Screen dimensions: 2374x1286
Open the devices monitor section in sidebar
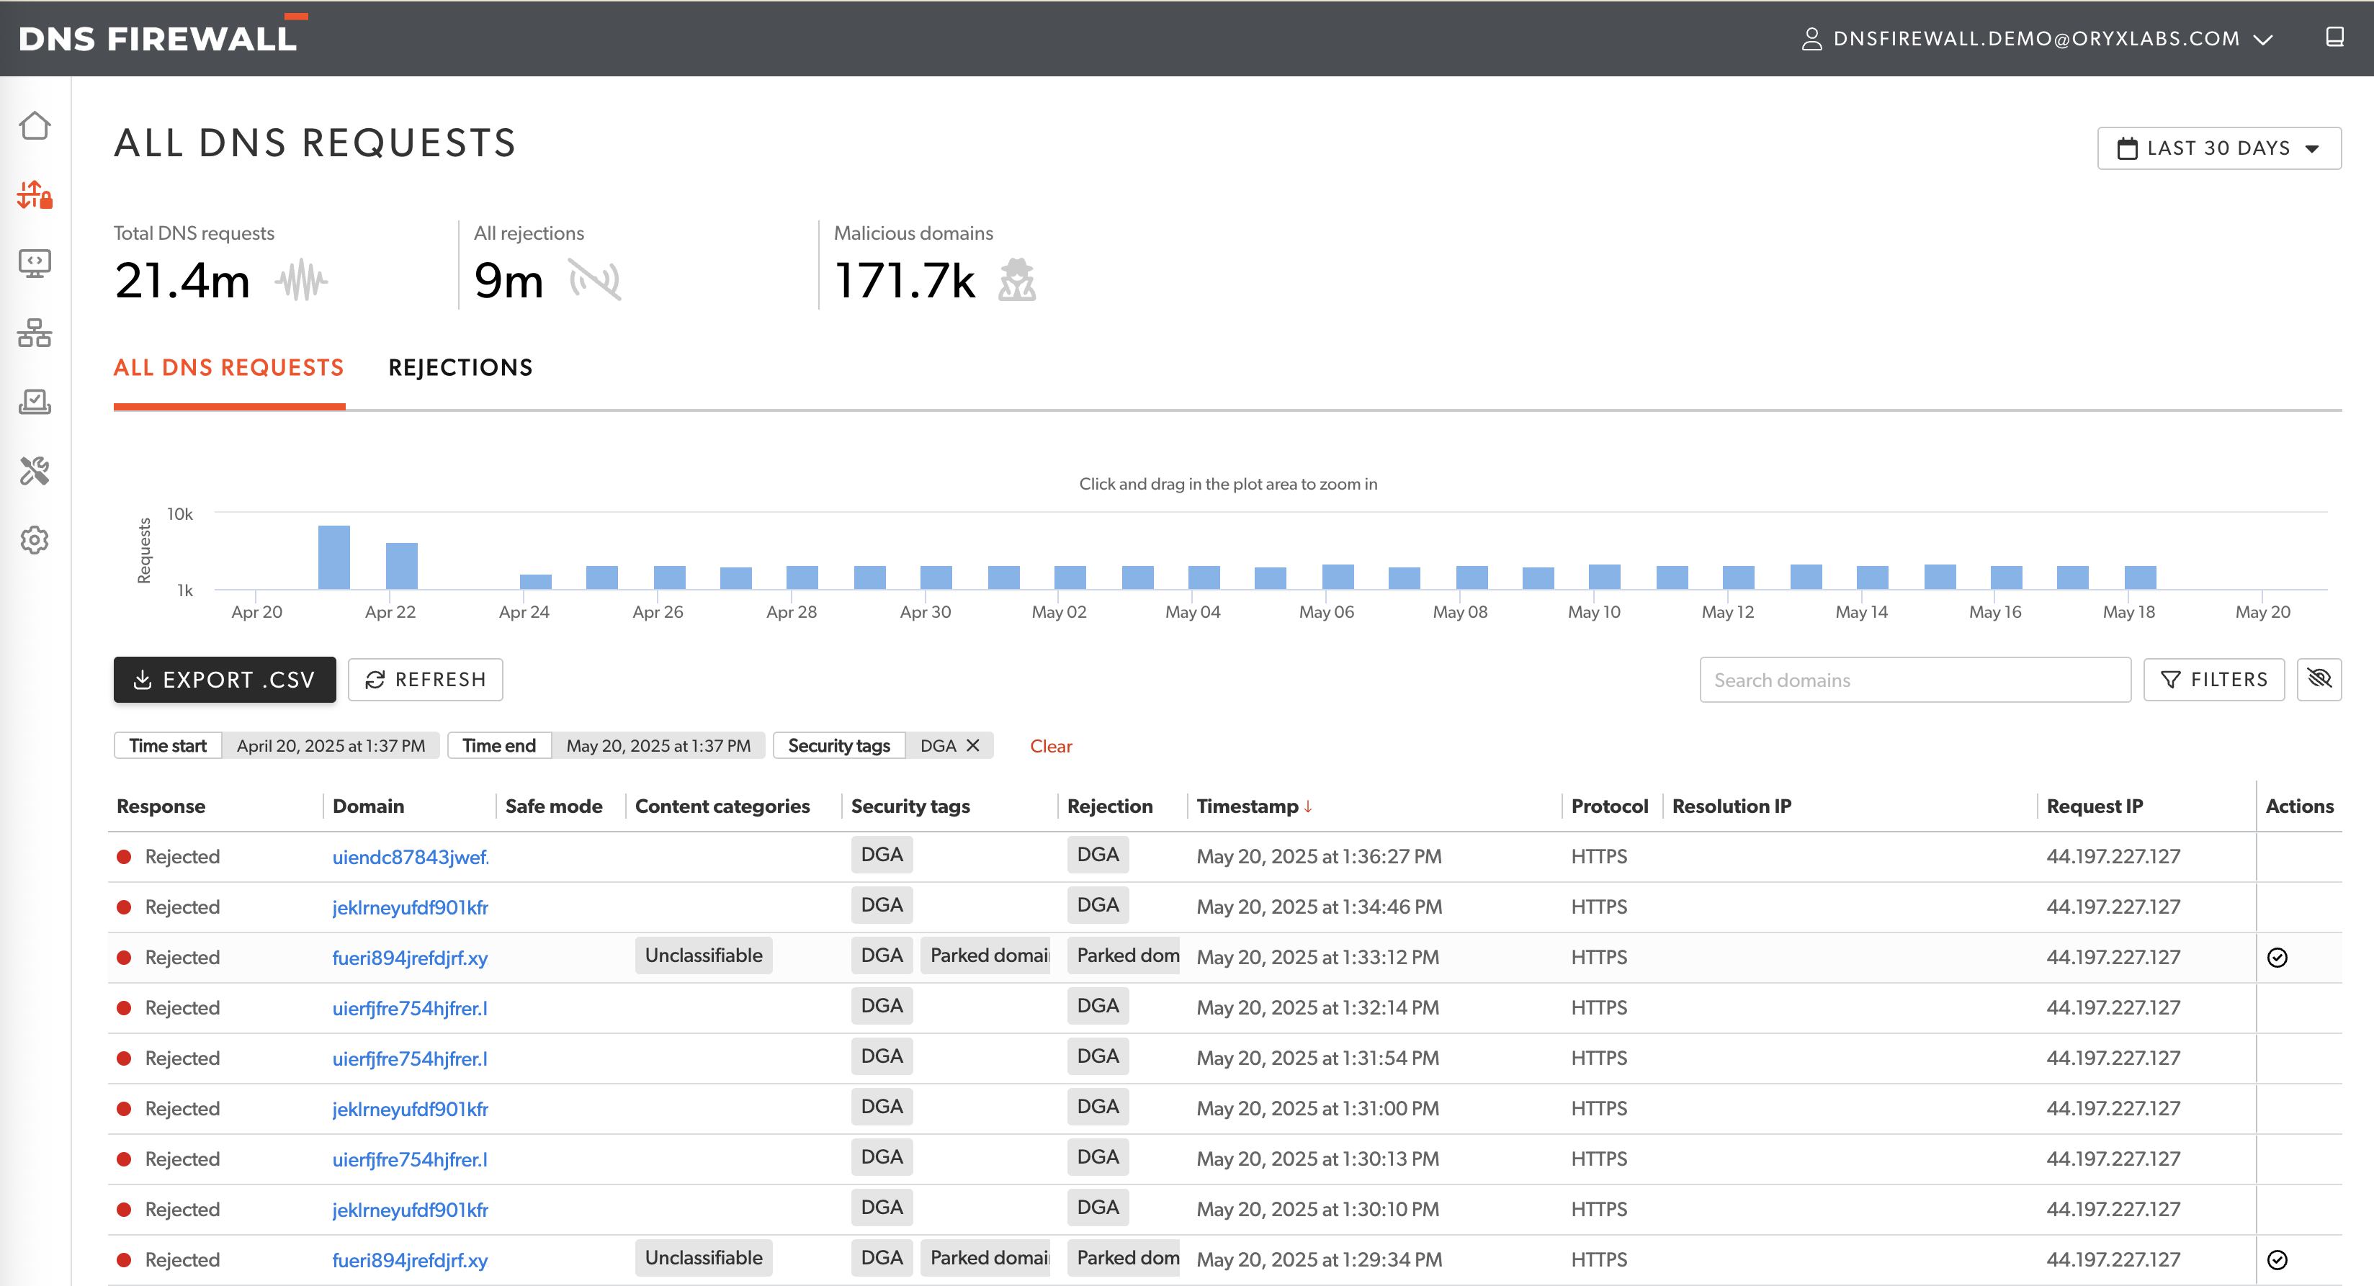tap(34, 264)
